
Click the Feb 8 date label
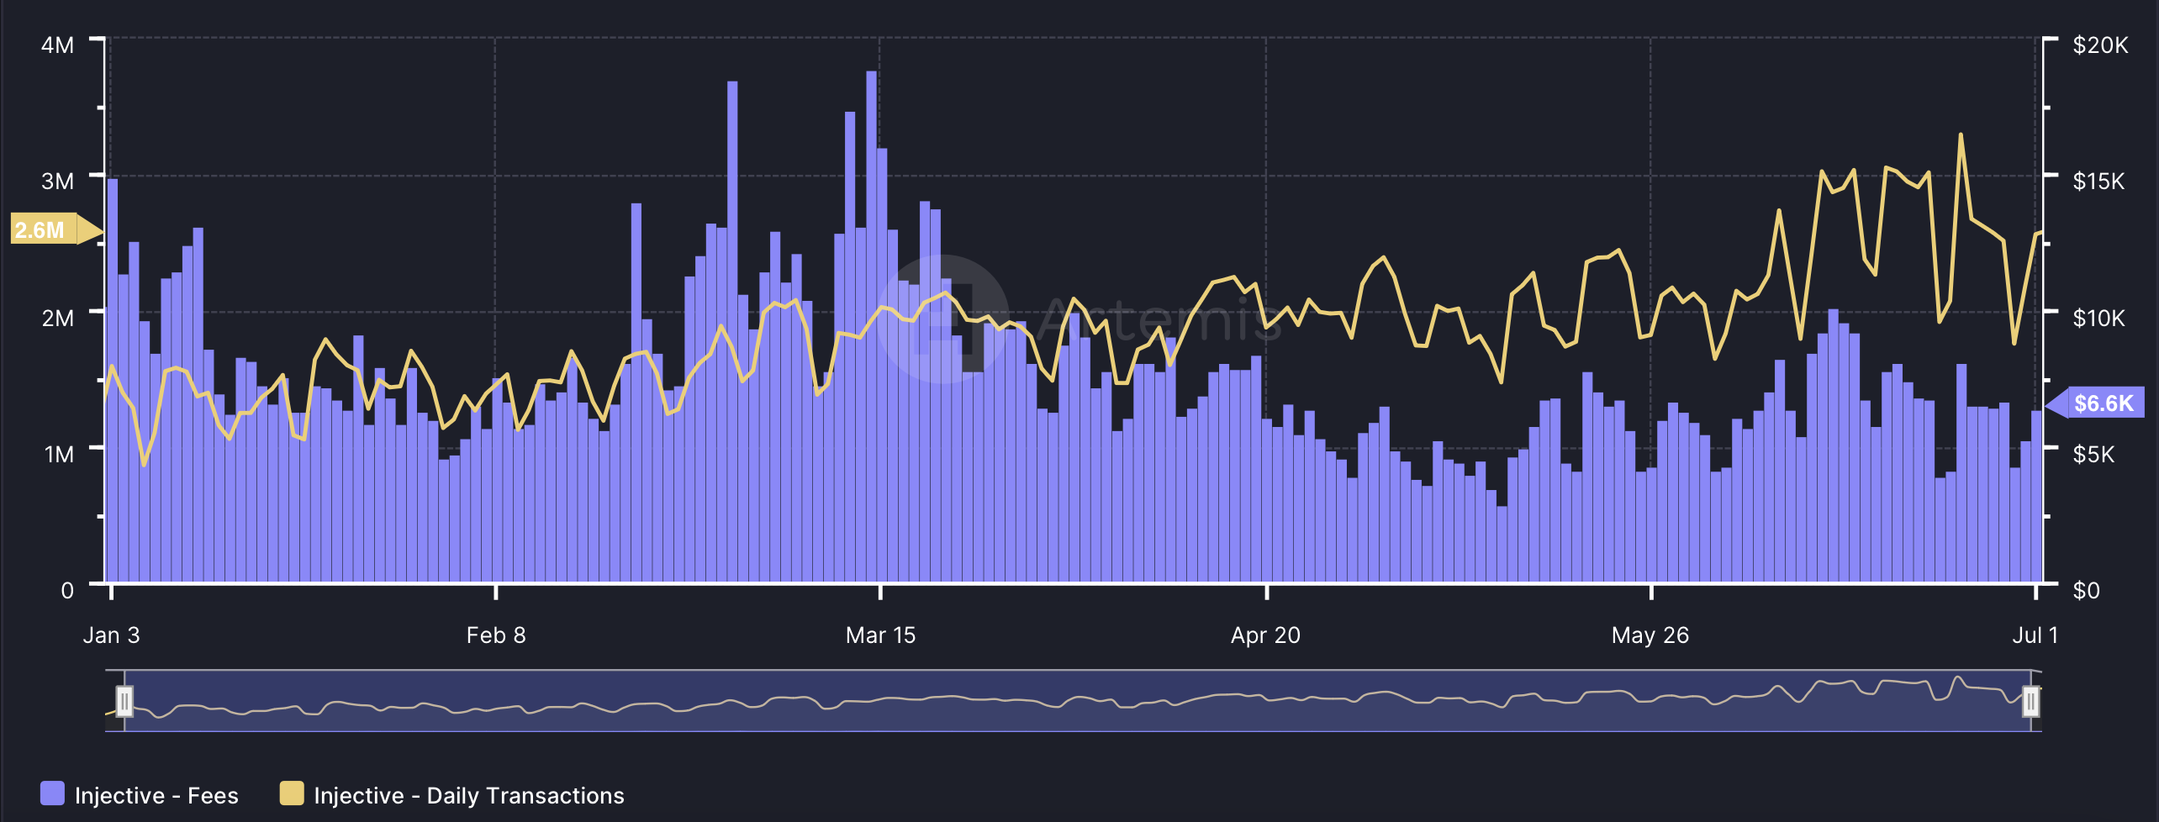[x=496, y=635]
